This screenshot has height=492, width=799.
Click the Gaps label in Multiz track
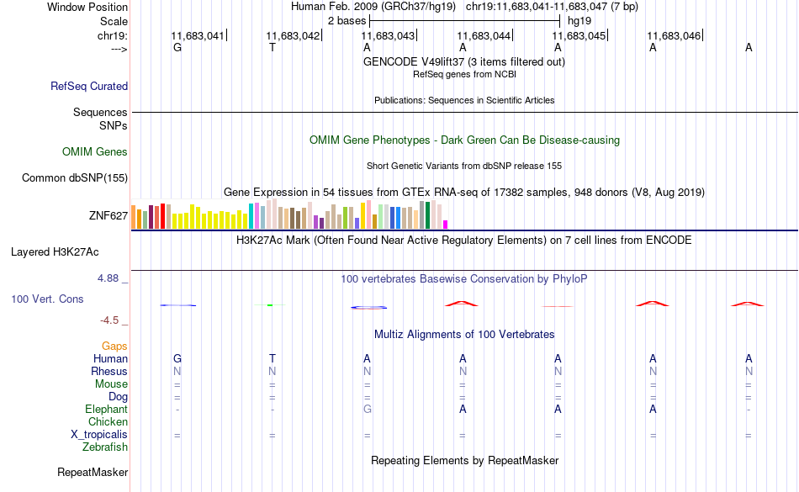click(114, 347)
